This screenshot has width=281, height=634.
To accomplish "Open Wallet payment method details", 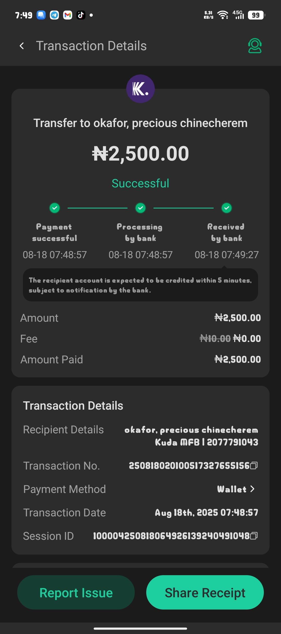I will [232, 489].
